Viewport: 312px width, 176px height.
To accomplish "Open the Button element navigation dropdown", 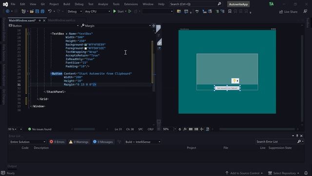I will point(43,26).
